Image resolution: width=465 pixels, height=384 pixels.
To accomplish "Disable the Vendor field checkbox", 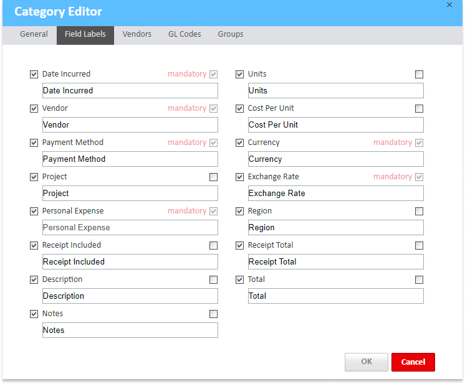I will 34,108.
